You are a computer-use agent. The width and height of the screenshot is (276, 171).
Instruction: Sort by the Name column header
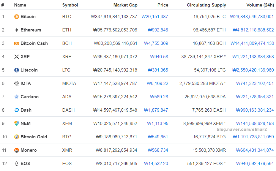pos(20,5)
